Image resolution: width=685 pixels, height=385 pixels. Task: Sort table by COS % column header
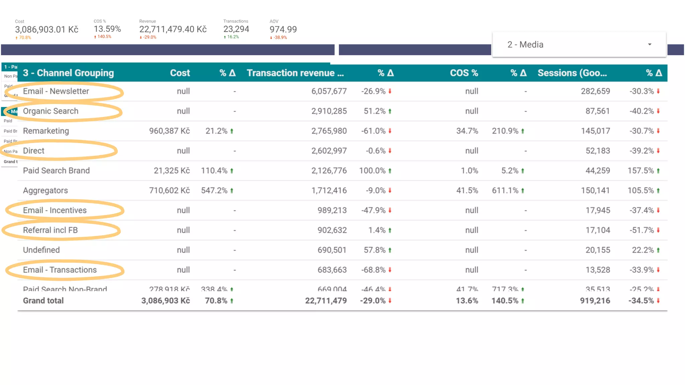click(464, 73)
